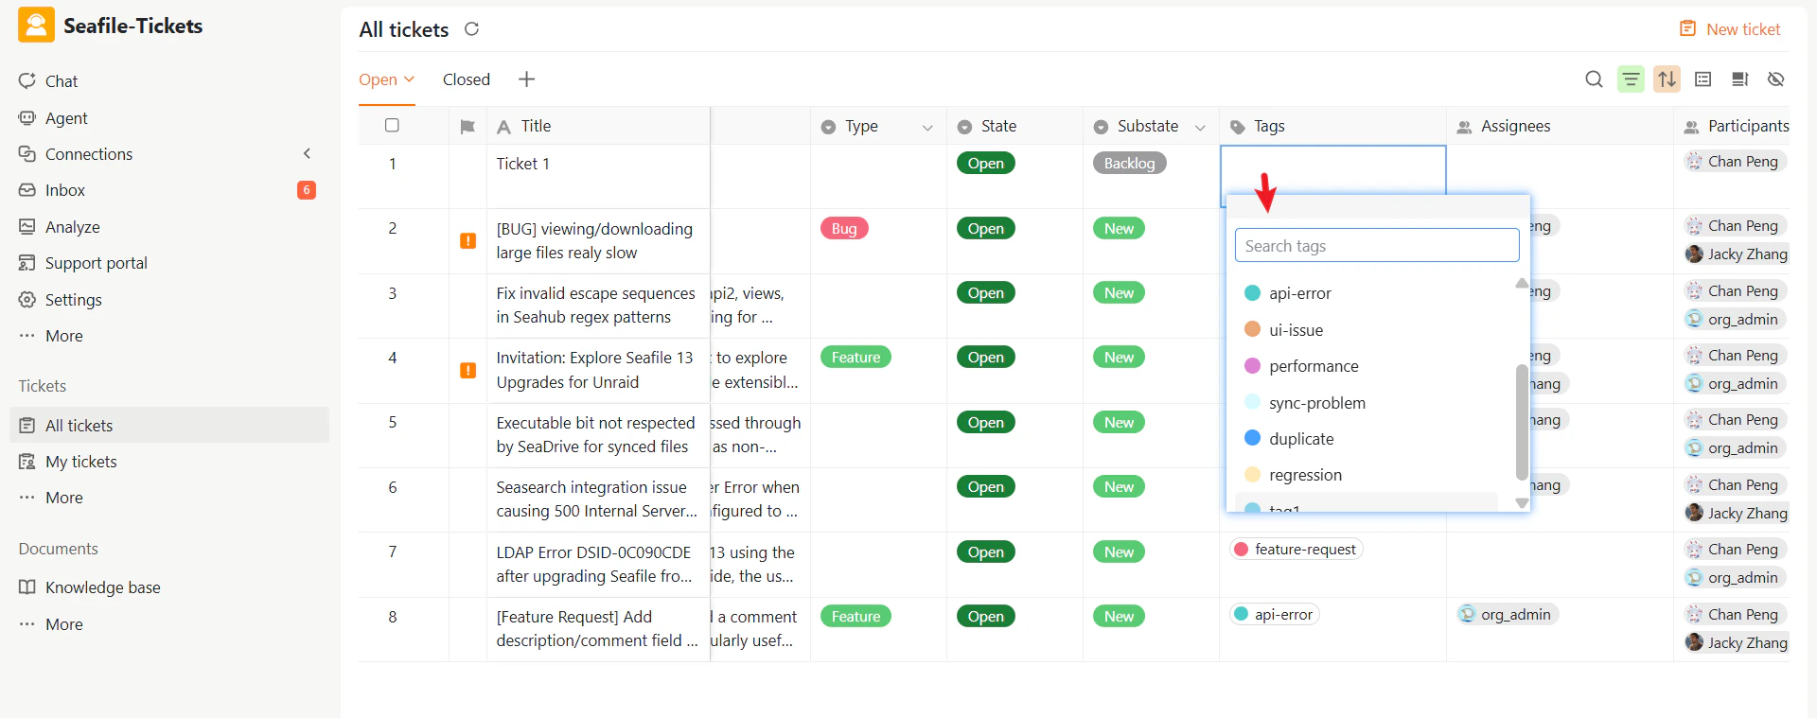Toggle the hidden columns eye icon

point(1776,79)
